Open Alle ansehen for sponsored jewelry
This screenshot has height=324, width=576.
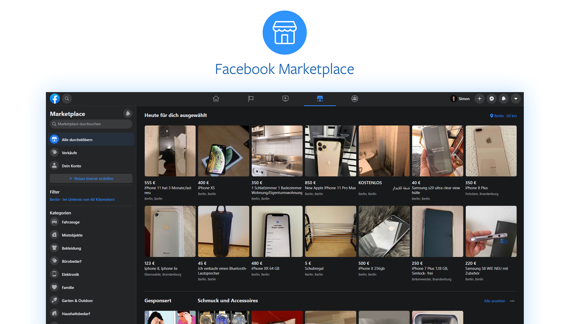pos(494,301)
